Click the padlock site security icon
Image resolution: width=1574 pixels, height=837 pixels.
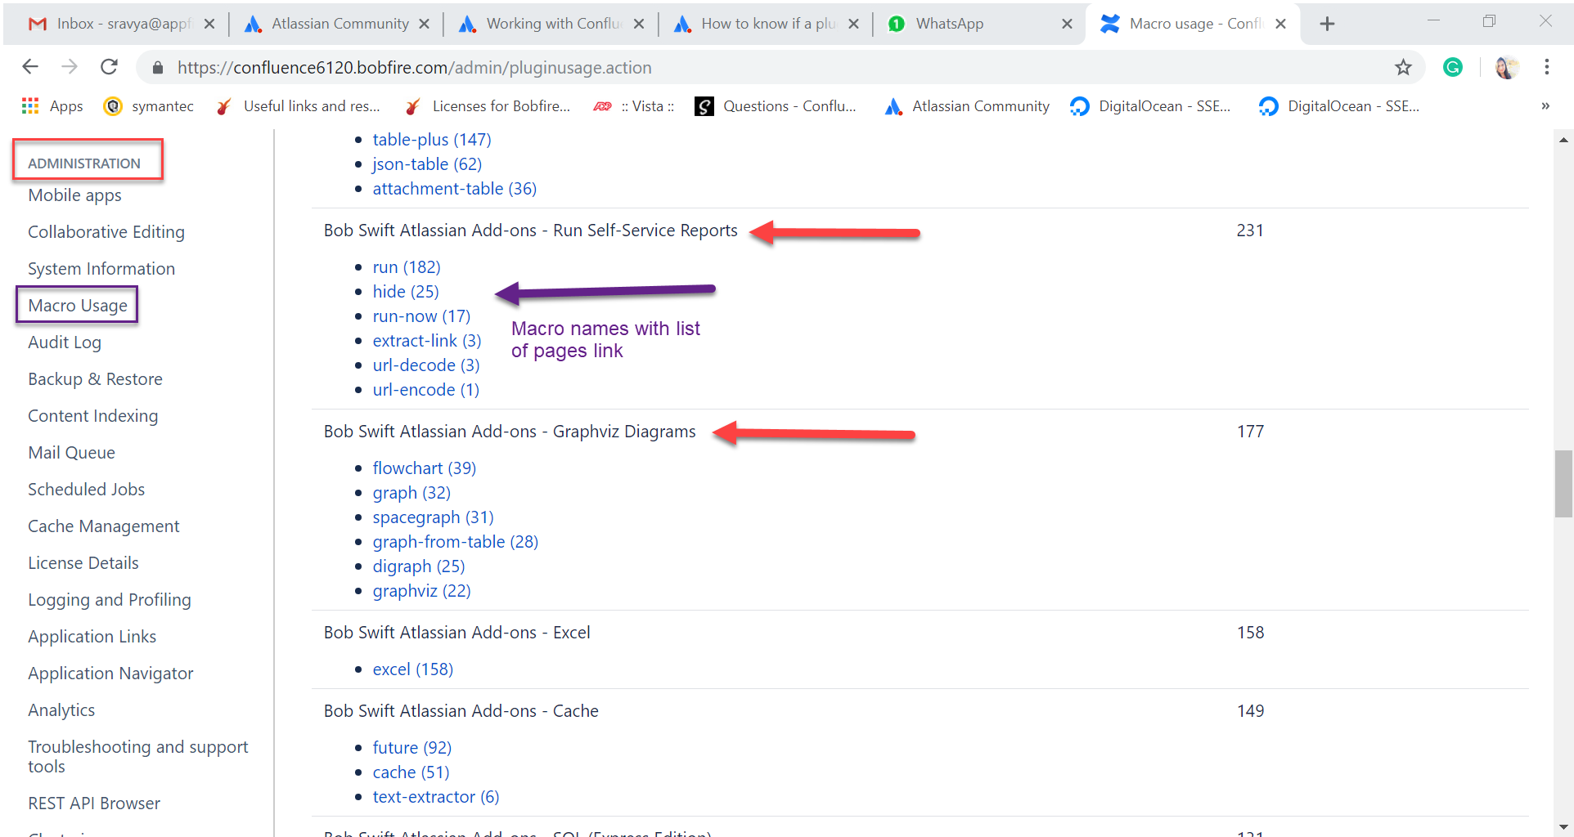pyautogui.click(x=158, y=67)
